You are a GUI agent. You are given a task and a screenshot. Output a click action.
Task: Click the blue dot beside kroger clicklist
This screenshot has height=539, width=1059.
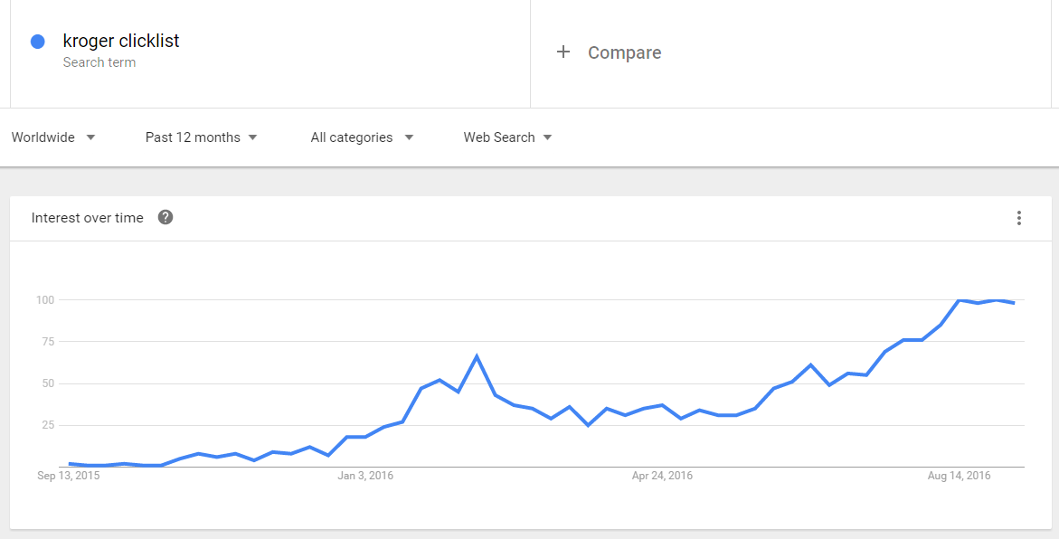(x=38, y=42)
